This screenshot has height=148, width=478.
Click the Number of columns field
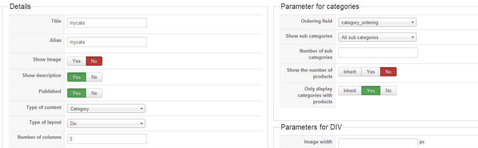tap(107, 139)
